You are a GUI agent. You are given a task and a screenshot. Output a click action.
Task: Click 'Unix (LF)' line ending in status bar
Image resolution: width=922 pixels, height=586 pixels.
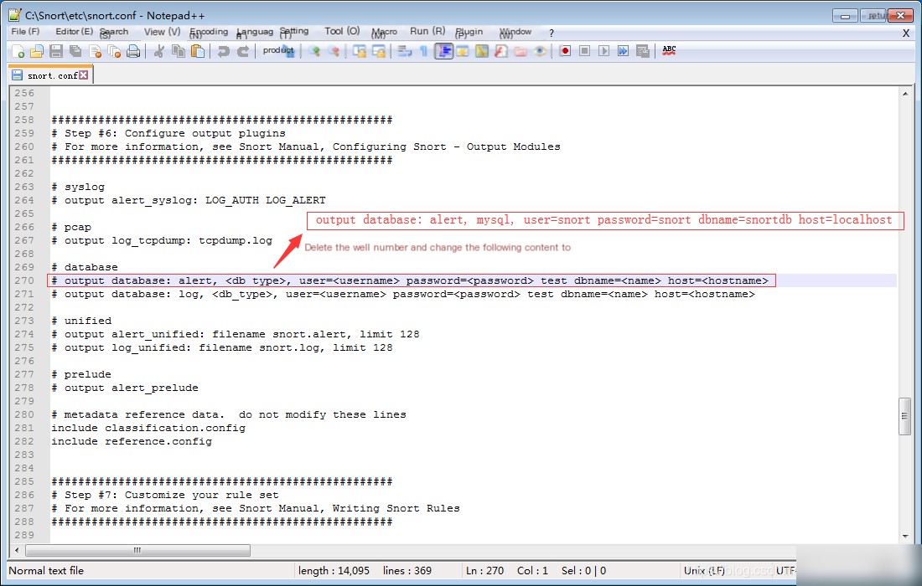[x=704, y=571]
